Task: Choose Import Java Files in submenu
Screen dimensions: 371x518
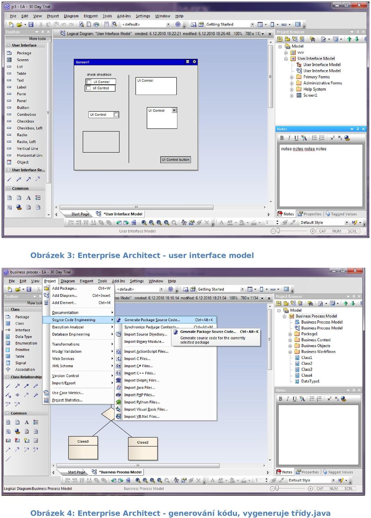Action: (140, 388)
